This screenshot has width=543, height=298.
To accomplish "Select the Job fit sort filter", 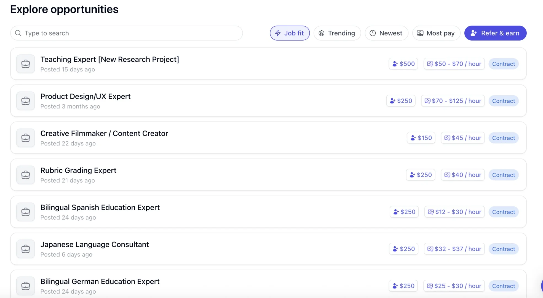I will (x=290, y=33).
